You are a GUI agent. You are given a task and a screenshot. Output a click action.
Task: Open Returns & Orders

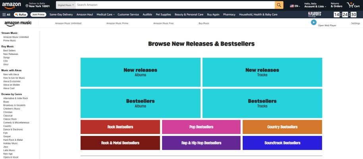coord(336,5)
